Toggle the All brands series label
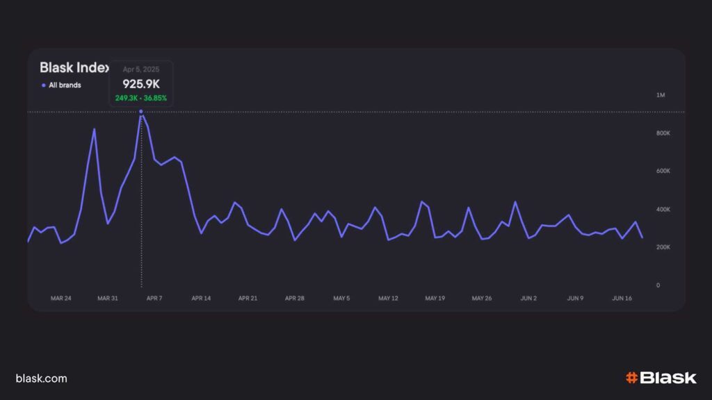Screen dimensions: 712x400 [x=65, y=85]
